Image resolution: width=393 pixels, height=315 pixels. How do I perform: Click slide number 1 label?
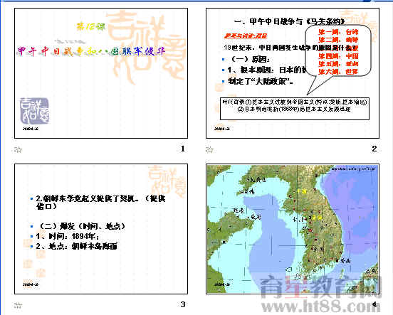(183, 149)
